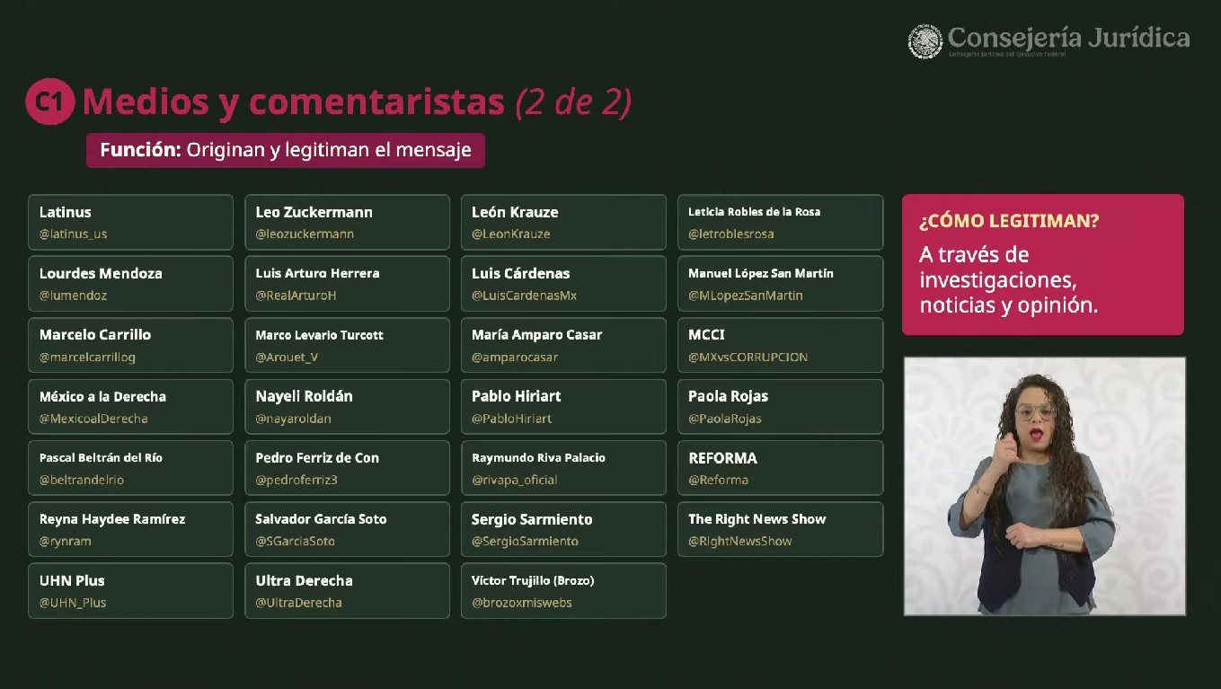Viewport: 1221px width, 689px height.
Task: Click the "Marcelo Carrillo" name
Action: pos(95,334)
